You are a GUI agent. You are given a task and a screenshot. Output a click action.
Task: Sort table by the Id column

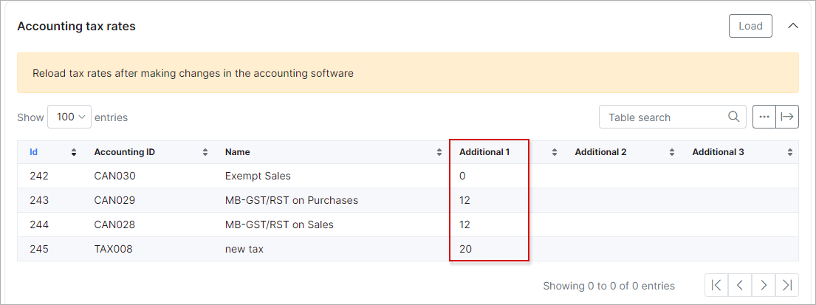34,152
